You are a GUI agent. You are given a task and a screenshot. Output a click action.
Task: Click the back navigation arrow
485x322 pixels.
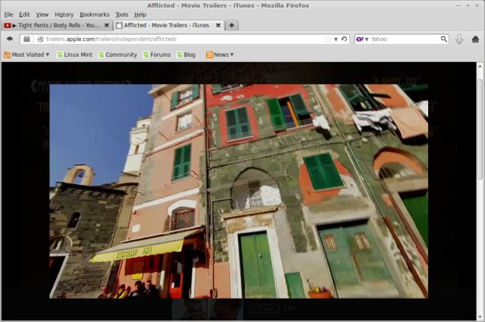coord(10,39)
